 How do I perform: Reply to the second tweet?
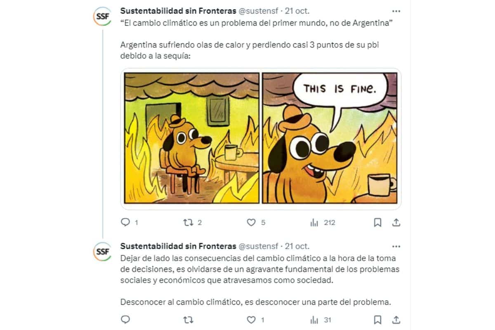tap(125, 320)
